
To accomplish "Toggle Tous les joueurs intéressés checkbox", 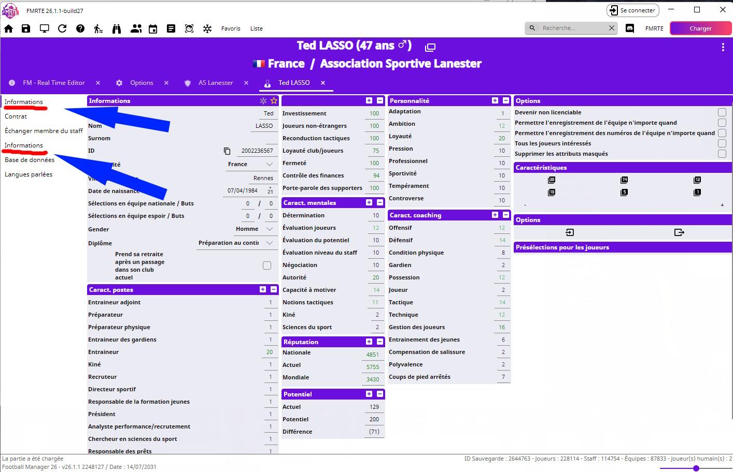I will coord(722,143).
